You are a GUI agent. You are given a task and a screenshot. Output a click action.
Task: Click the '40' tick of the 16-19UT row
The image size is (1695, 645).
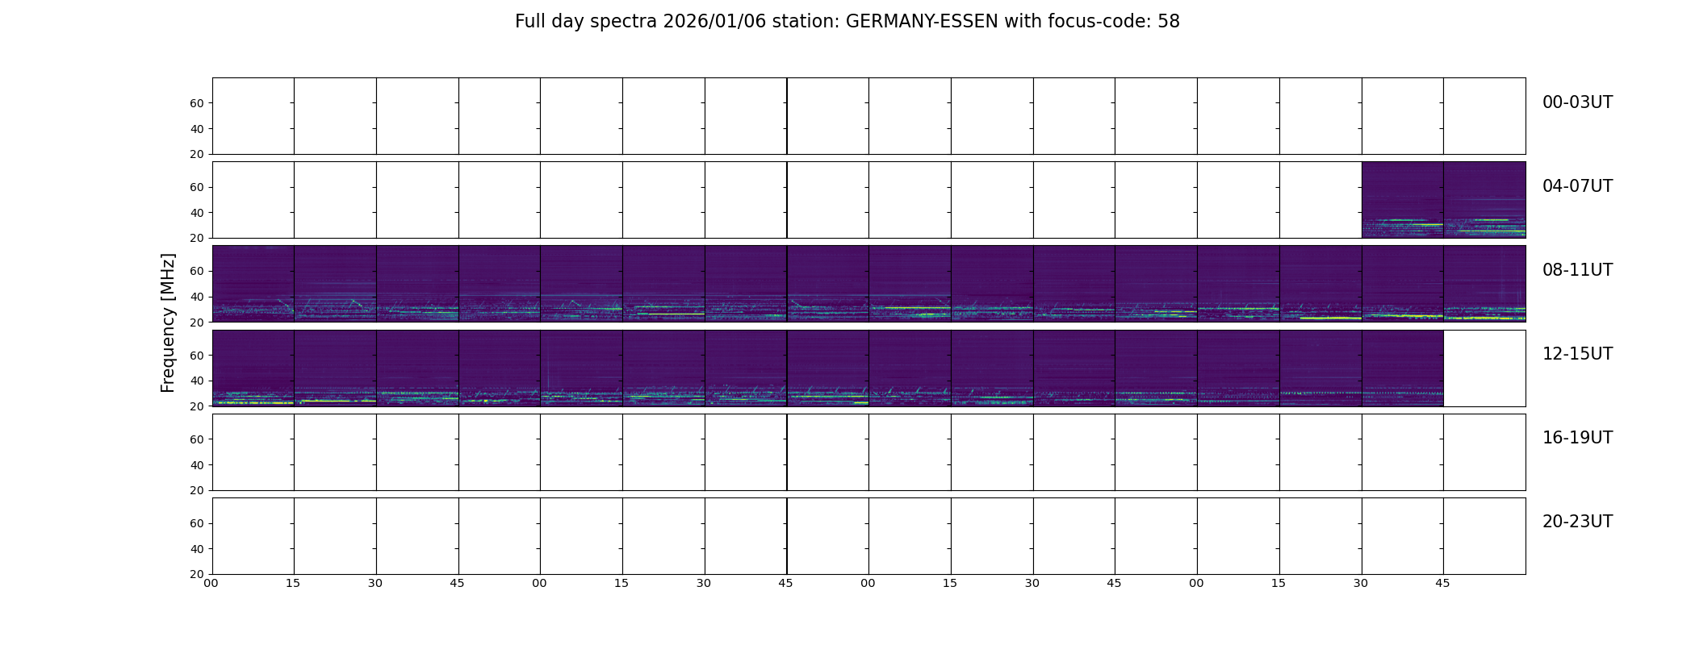(x=197, y=465)
